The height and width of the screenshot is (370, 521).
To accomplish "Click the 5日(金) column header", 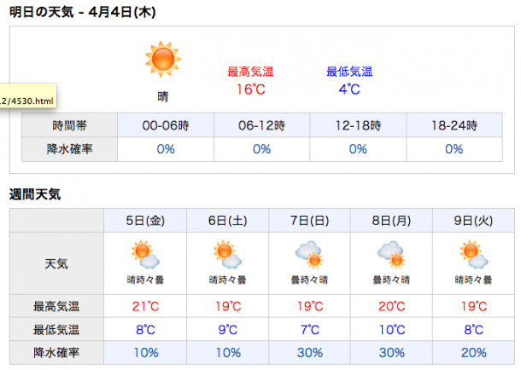I will click(145, 221).
